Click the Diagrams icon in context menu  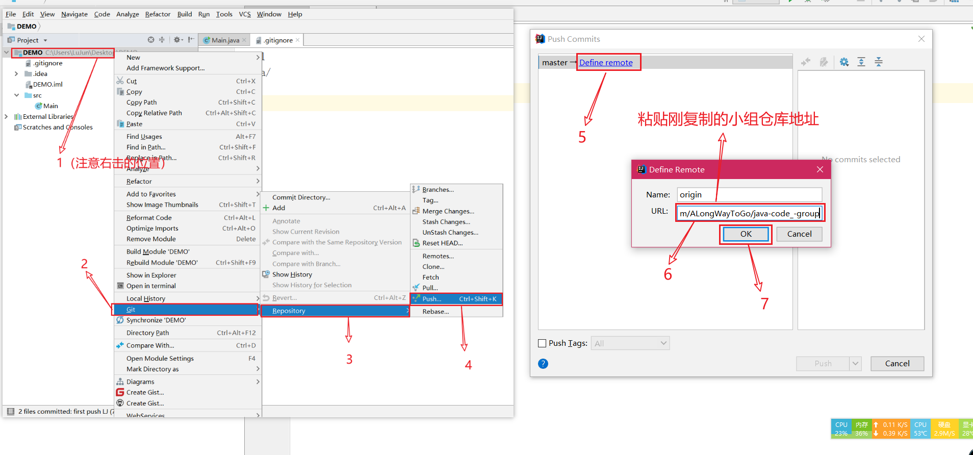pyautogui.click(x=120, y=382)
